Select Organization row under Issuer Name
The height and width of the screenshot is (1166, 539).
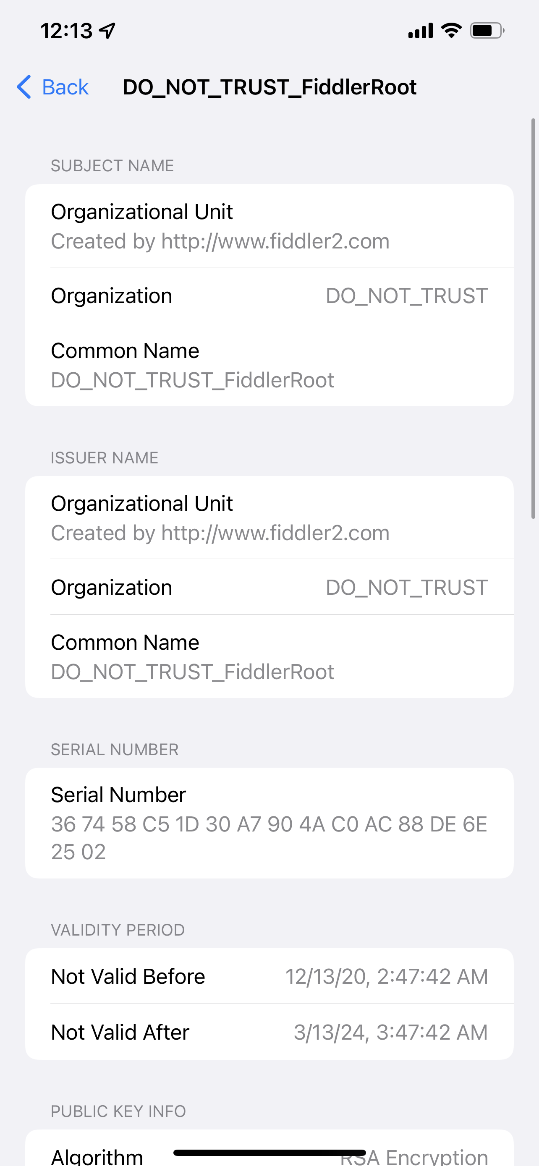point(269,587)
